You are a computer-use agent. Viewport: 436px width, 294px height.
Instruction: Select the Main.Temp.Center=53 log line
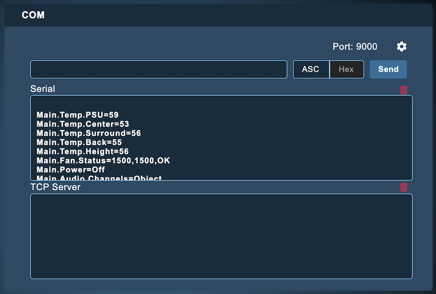pyautogui.click(x=83, y=124)
